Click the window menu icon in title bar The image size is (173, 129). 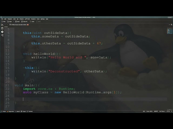(1, 17)
